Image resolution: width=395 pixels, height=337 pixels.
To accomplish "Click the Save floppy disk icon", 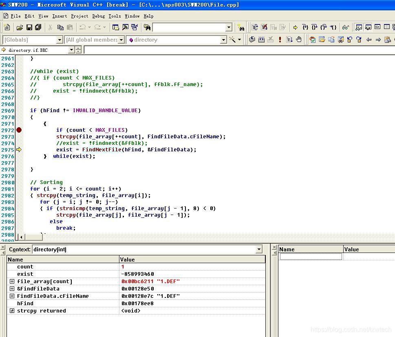I will 29,27.
